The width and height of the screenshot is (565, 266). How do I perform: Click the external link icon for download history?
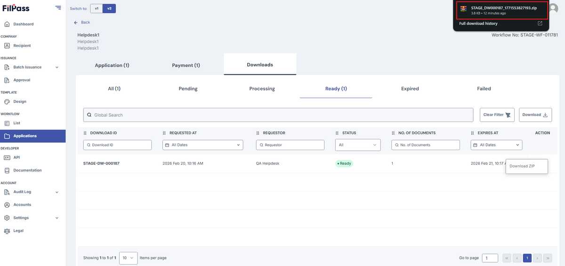click(x=540, y=24)
